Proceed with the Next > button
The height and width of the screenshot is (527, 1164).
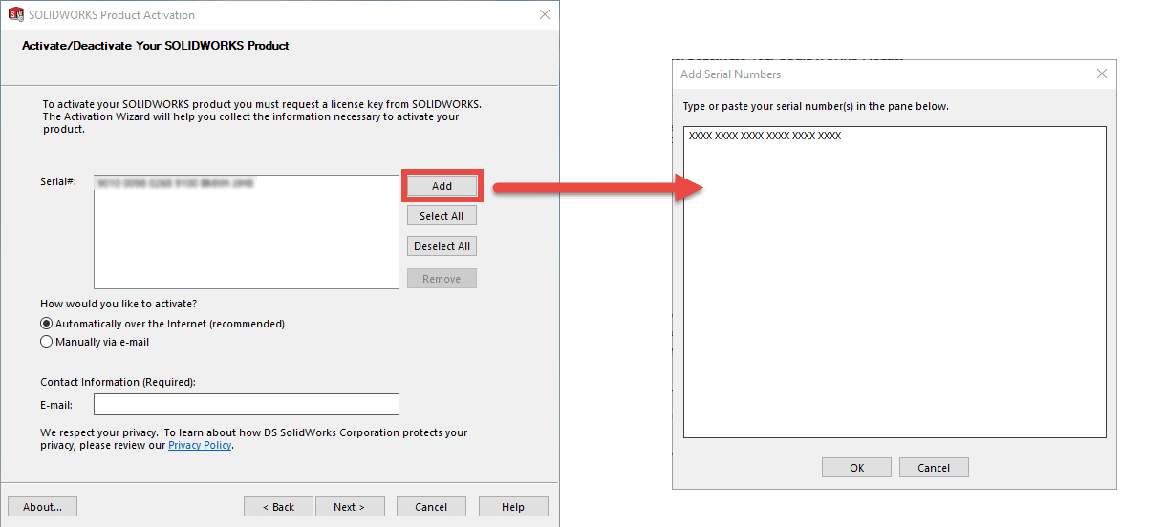pyautogui.click(x=350, y=507)
